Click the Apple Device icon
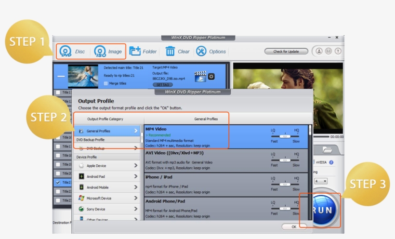This screenshot has width=395, height=239. (81, 166)
